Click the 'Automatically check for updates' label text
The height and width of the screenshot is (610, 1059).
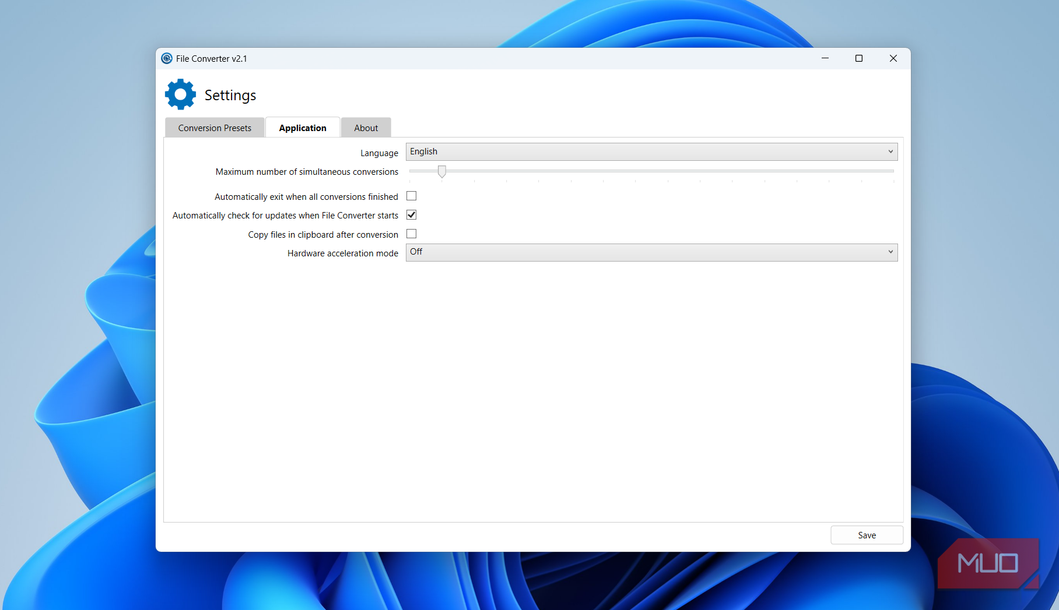point(285,216)
